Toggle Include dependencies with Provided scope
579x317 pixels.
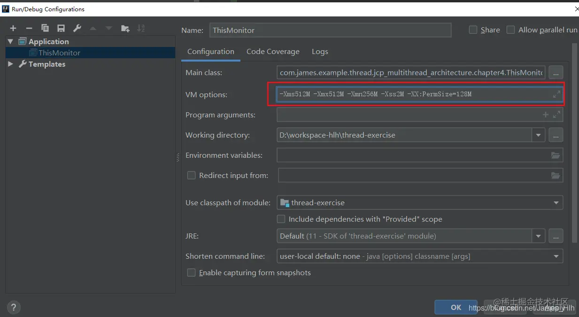click(x=281, y=219)
